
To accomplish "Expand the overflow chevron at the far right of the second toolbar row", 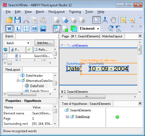I will pos(141,26).
